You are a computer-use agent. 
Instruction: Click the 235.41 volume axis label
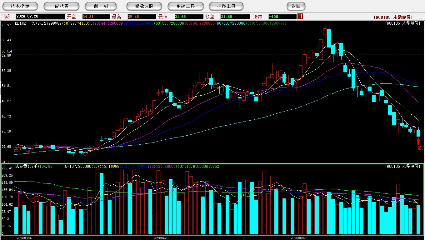(x=7, y=168)
